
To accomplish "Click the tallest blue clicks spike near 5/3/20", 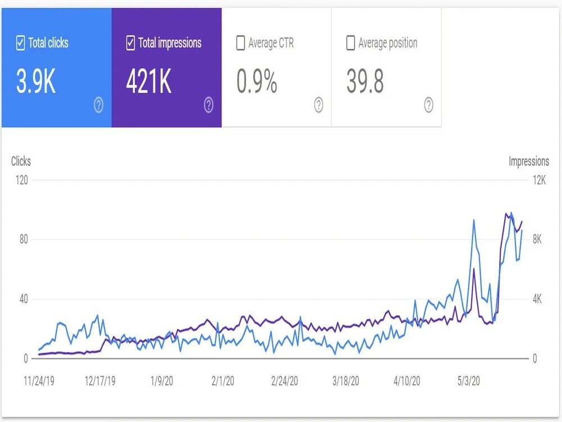I will click(x=474, y=221).
